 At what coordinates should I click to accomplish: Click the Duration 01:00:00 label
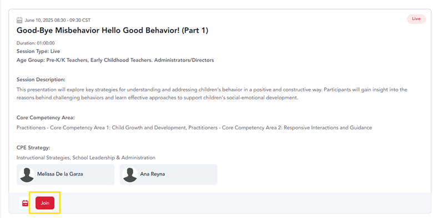point(36,43)
